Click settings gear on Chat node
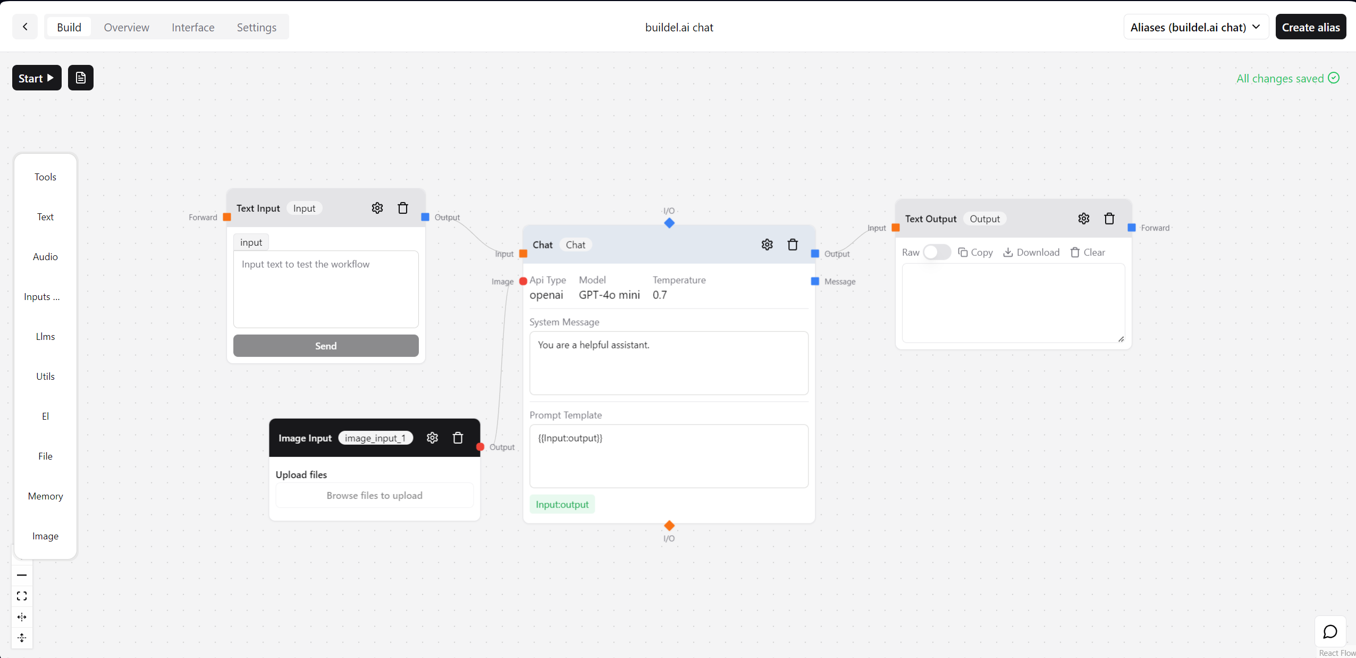The height and width of the screenshot is (658, 1356). (x=767, y=244)
